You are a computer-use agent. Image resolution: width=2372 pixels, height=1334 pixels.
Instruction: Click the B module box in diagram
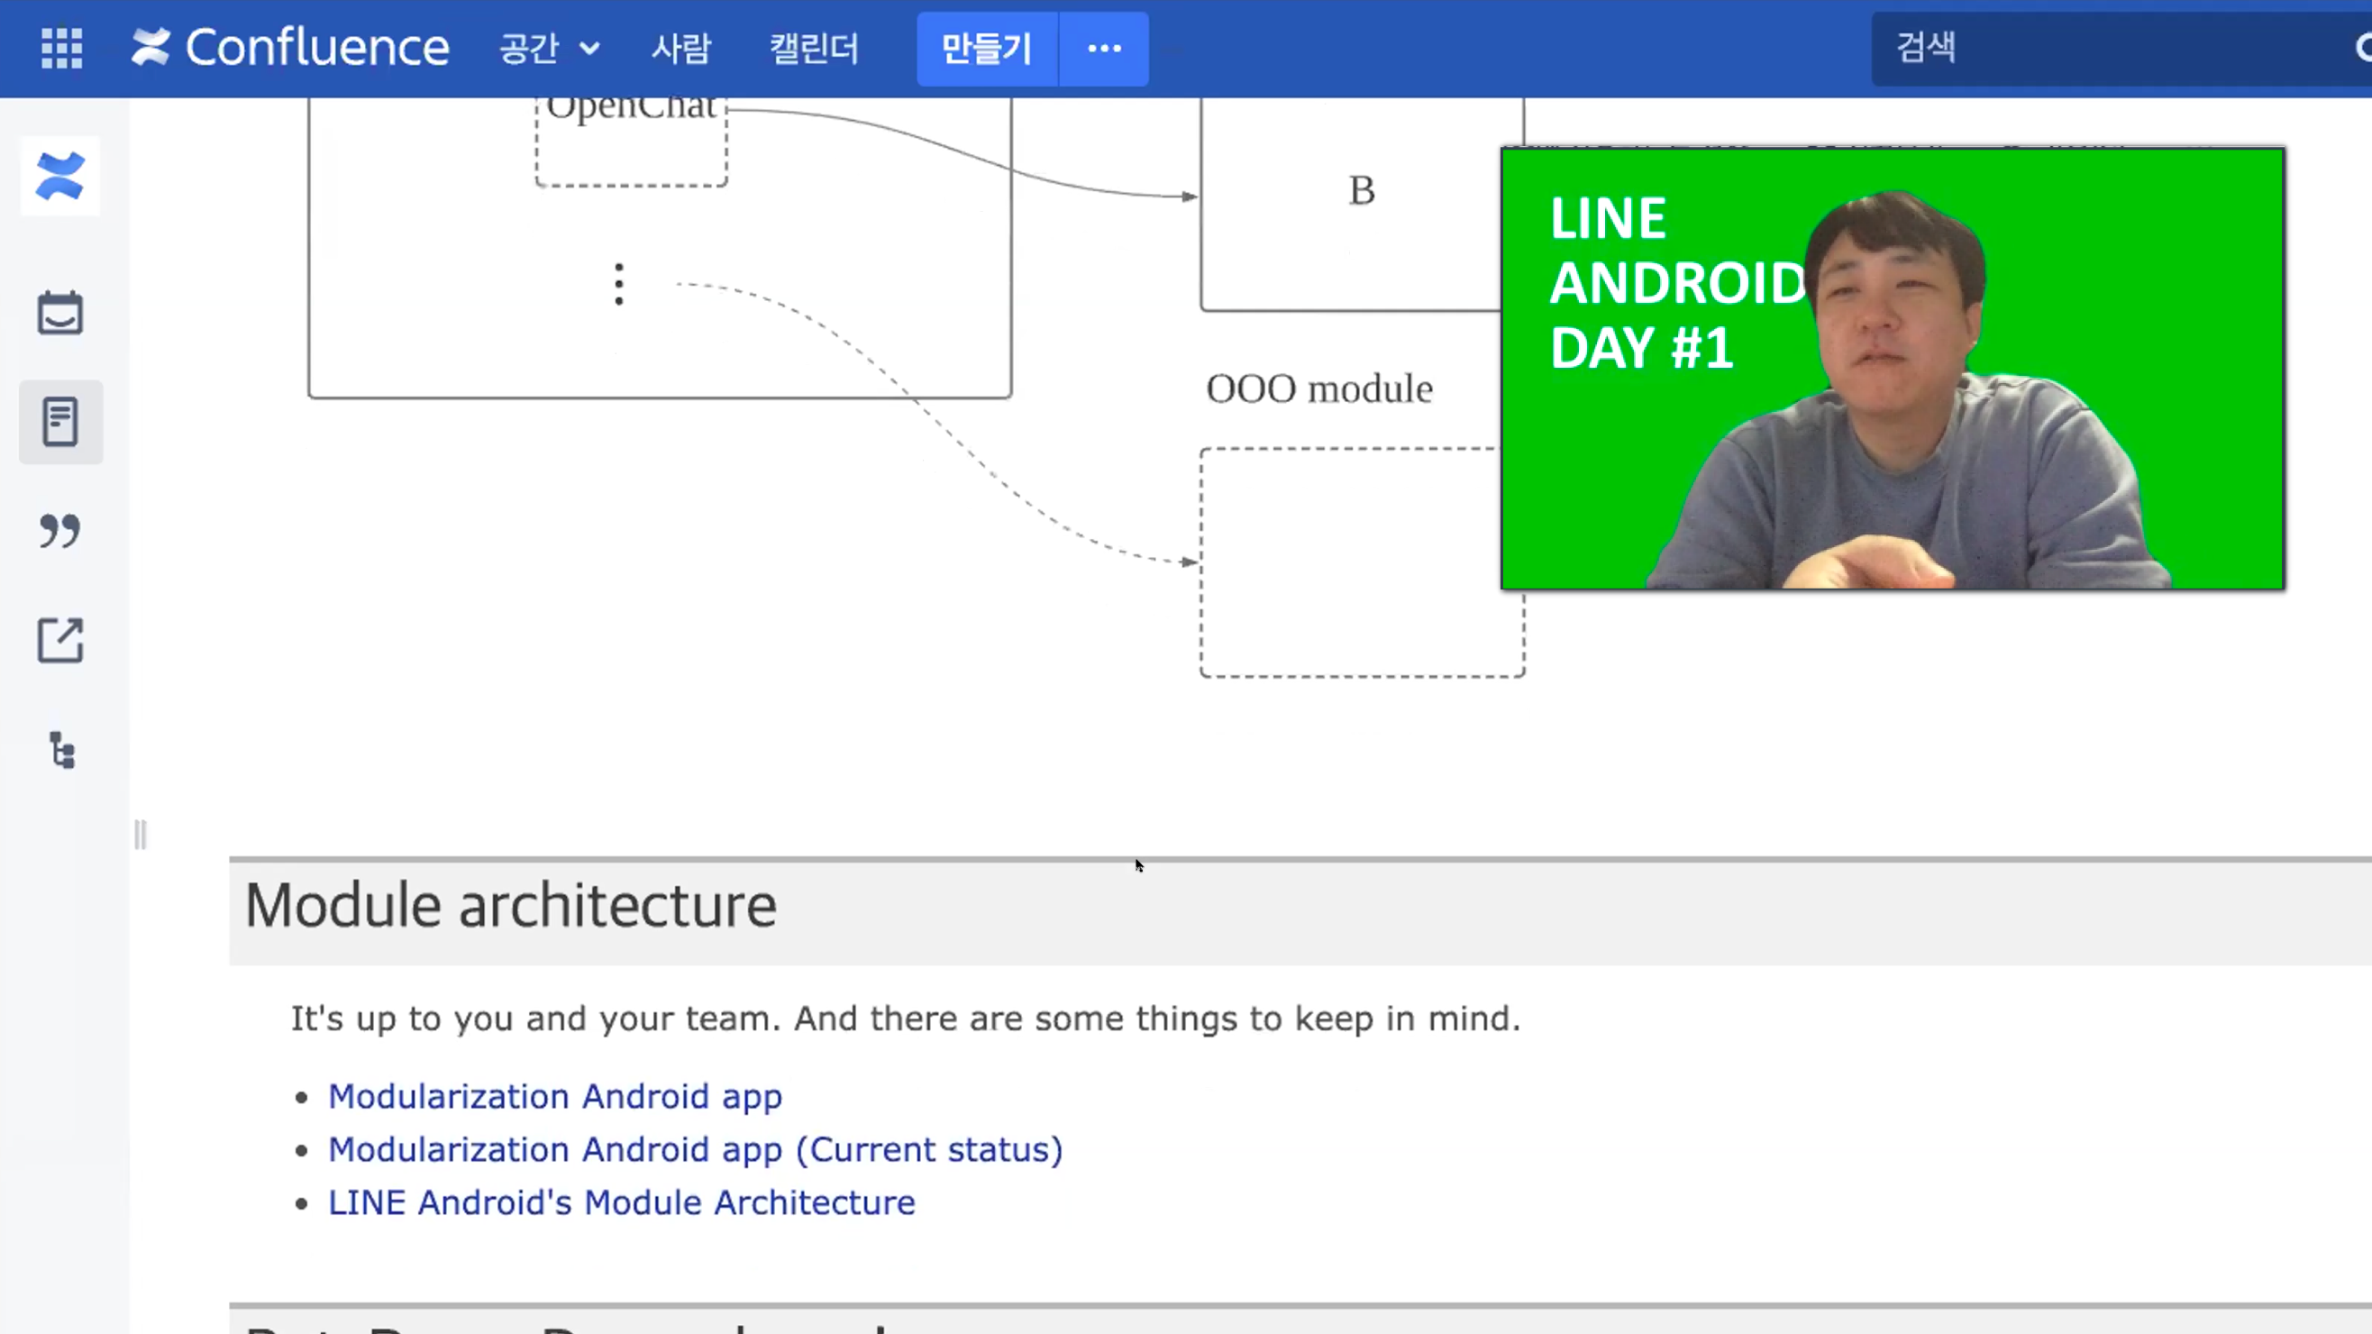click(x=1362, y=203)
